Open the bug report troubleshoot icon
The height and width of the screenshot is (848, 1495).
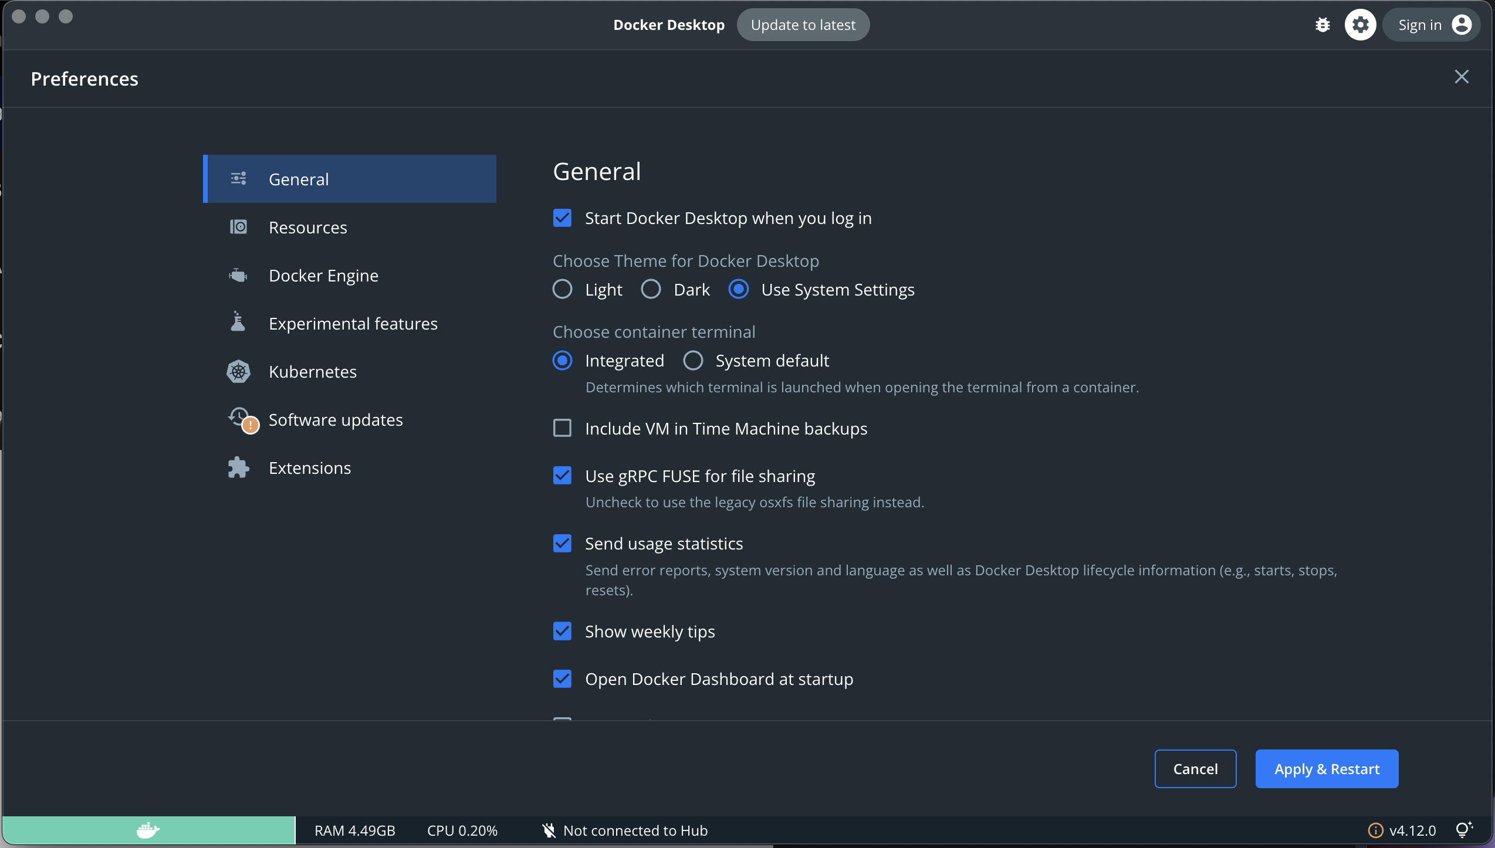point(1322,25)
